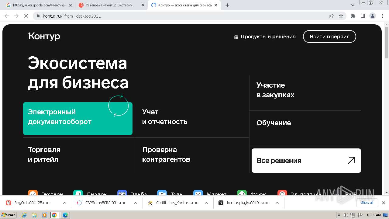
Task: Click the browser forward arrow
Action: coord(16,16)
